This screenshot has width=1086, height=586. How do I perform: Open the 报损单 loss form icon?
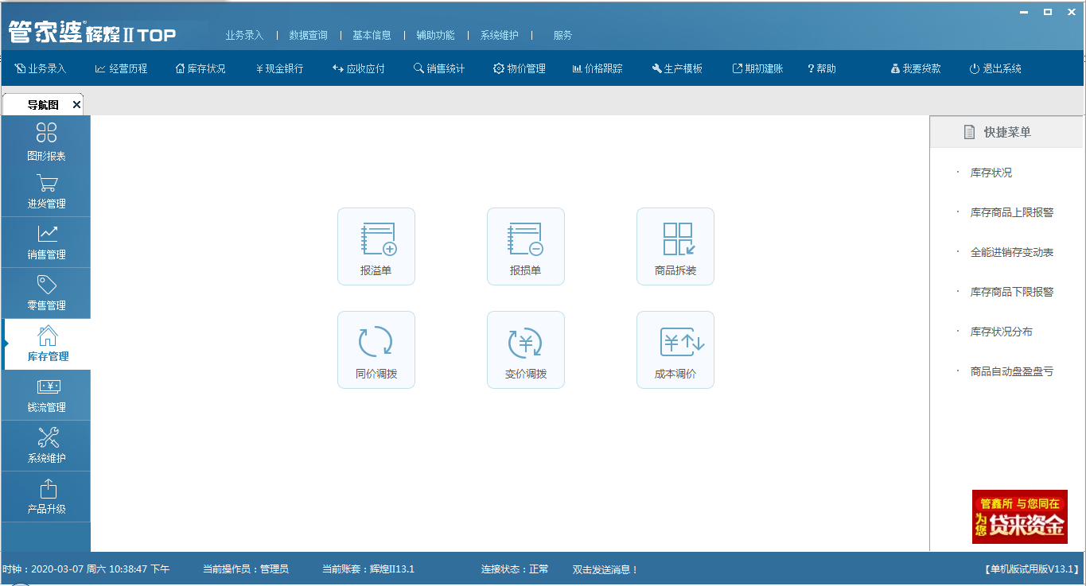(525, 246)
